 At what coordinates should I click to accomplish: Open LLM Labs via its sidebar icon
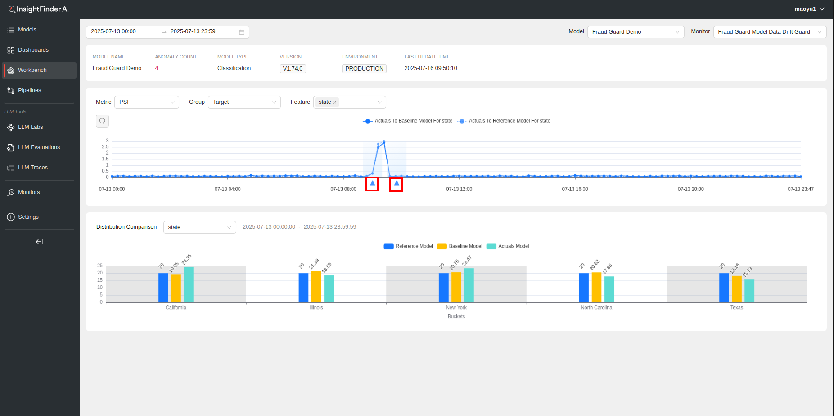coord(11,128)
